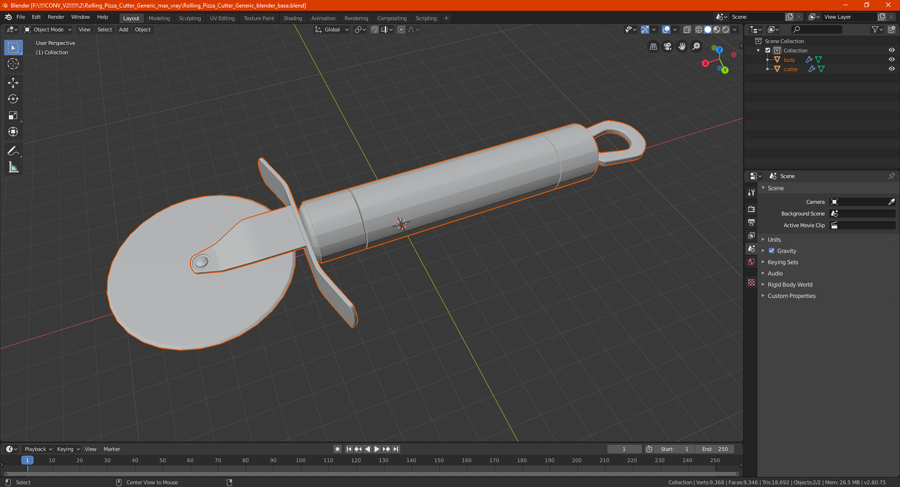Switch to material preview shading
Image resolution: width=900 pixels, height=487 pixels.
click(x=717, y=30)
